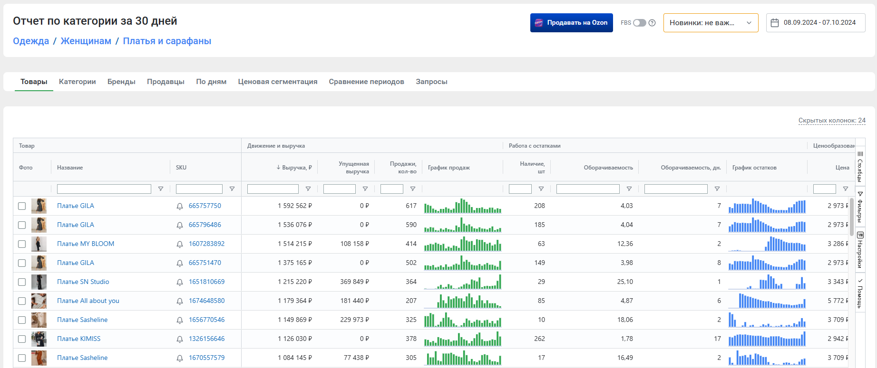Check the box for first Платье GILA row

(x=22, y=206)
